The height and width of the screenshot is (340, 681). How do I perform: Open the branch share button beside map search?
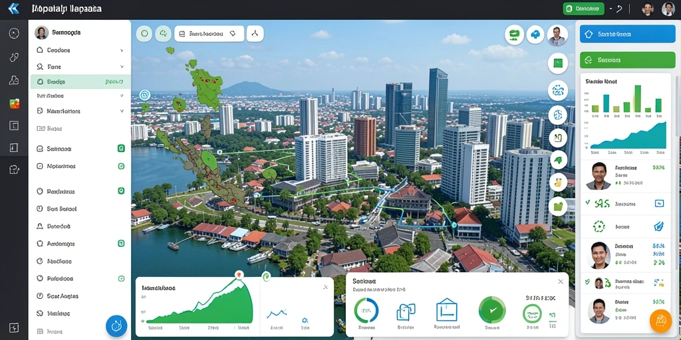[255, 33]
